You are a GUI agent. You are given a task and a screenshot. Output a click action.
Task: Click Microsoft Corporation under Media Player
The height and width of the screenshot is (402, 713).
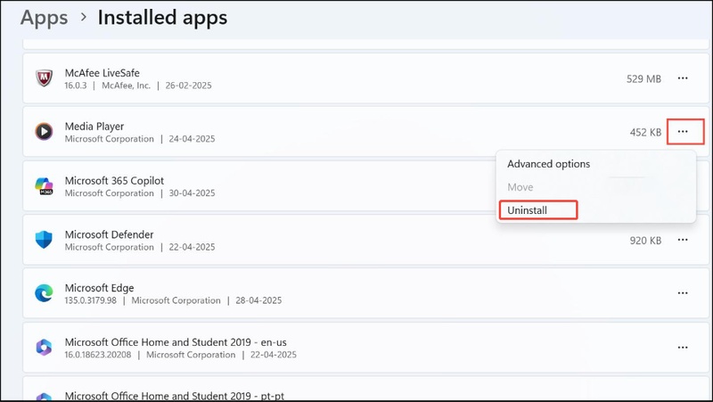pyautogui.click(x=109, y=139)
